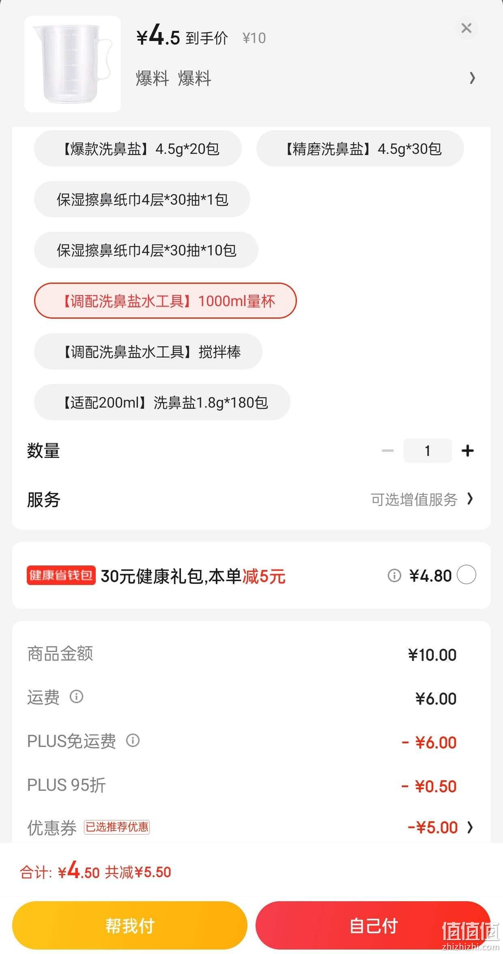This screenshot has height=954, width=503.
Task: Tap the 帮我付 button
Action: (130, 926)
